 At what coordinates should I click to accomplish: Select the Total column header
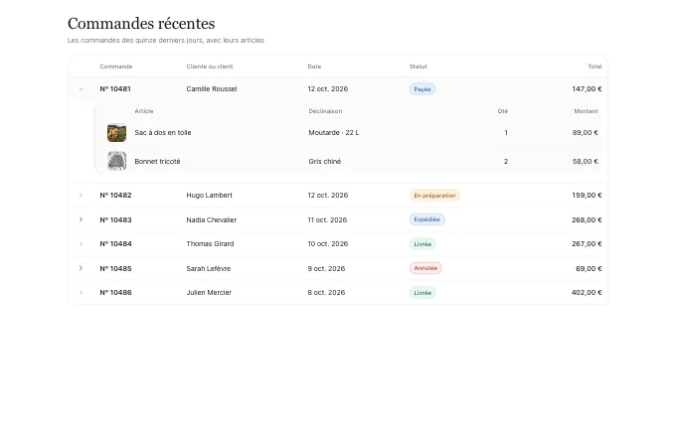(594, 67)
